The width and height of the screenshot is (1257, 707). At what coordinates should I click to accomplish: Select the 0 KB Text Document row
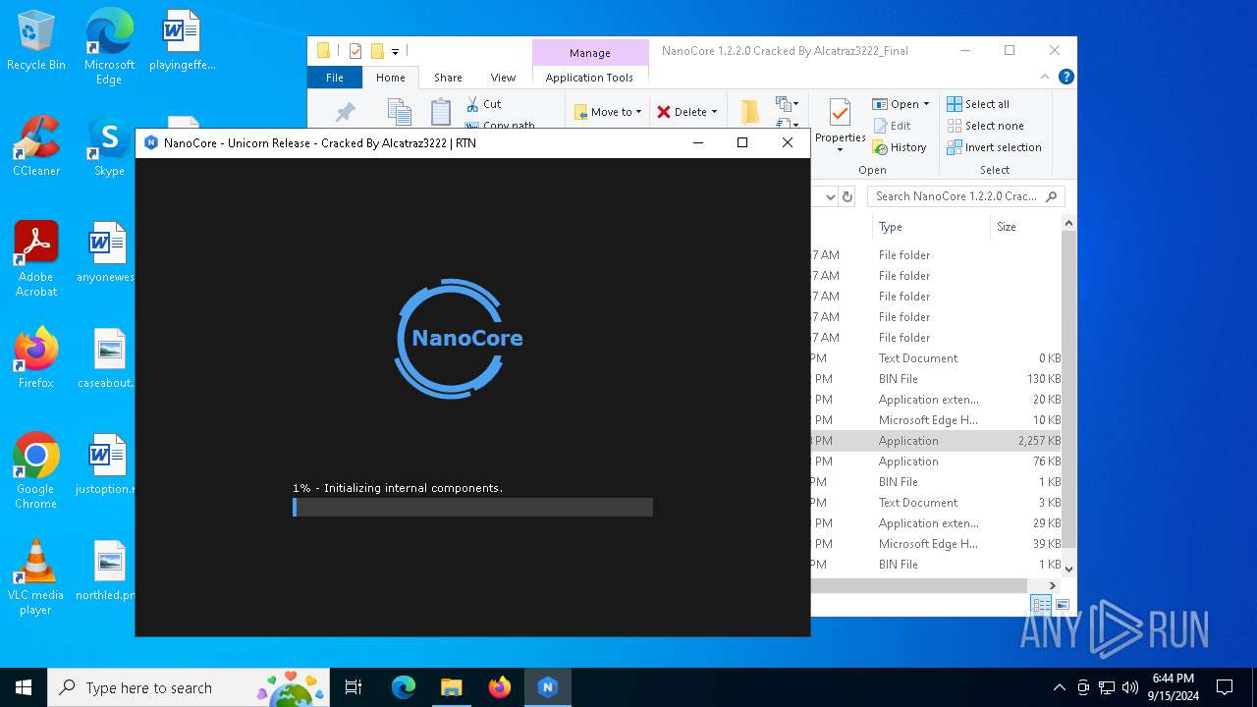[x=936, y=358]
